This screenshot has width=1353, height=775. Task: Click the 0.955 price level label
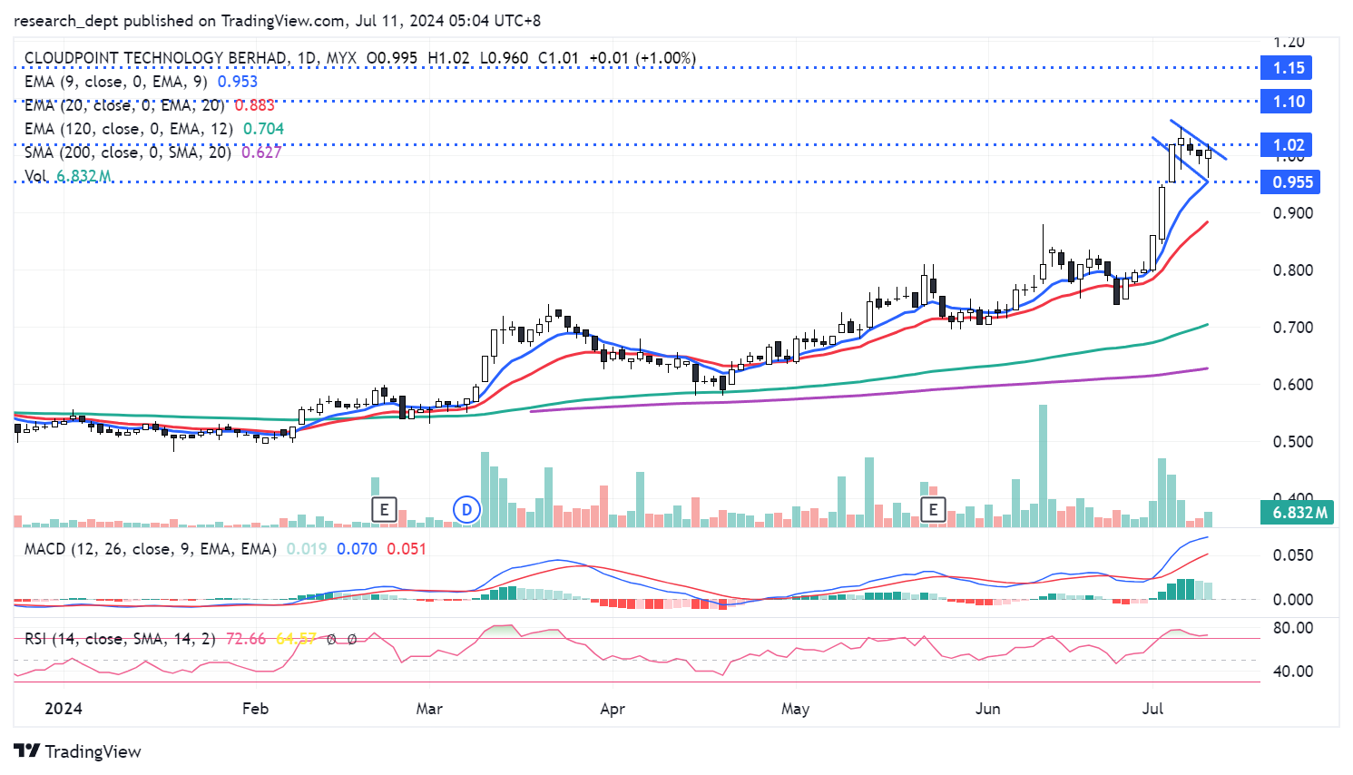1291,182
